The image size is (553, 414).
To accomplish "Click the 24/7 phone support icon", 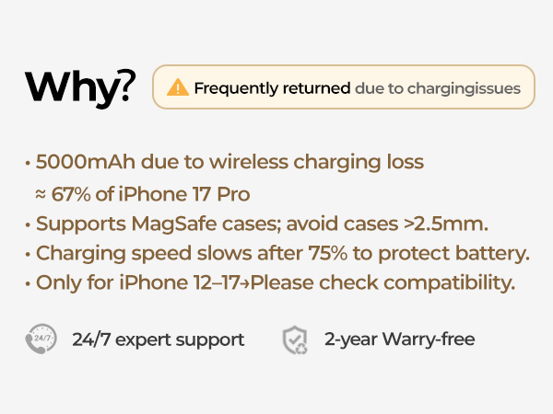I will tap(40, 339).
